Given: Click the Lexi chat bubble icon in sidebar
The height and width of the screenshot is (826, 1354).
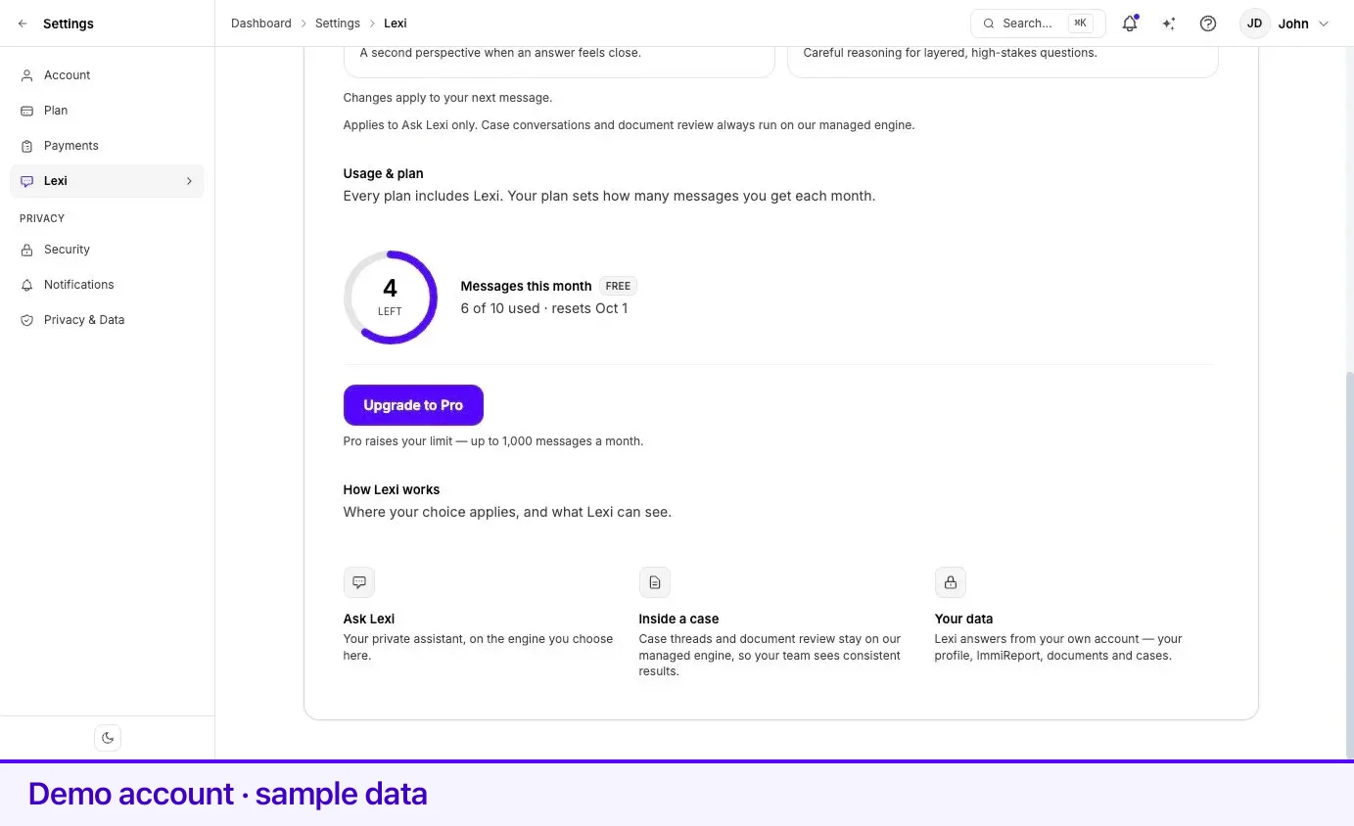Looking at the screenshot, I should tap(26, 181).
